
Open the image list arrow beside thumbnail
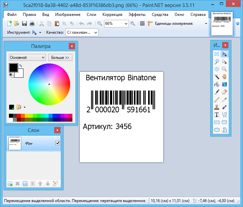click(x=238, y=24)
